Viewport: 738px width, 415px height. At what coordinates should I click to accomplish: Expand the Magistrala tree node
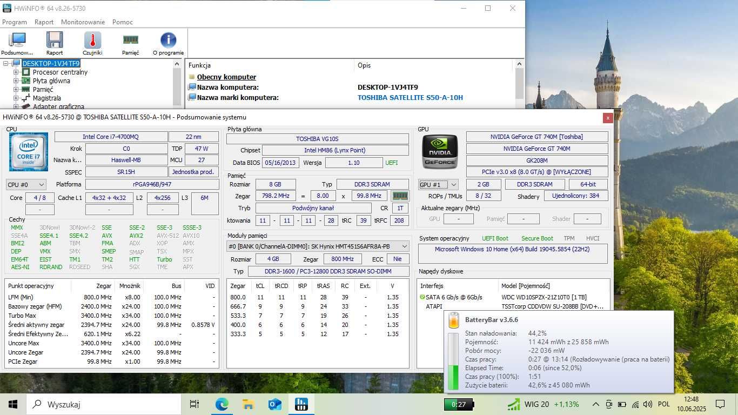click(x=16, y=98)
